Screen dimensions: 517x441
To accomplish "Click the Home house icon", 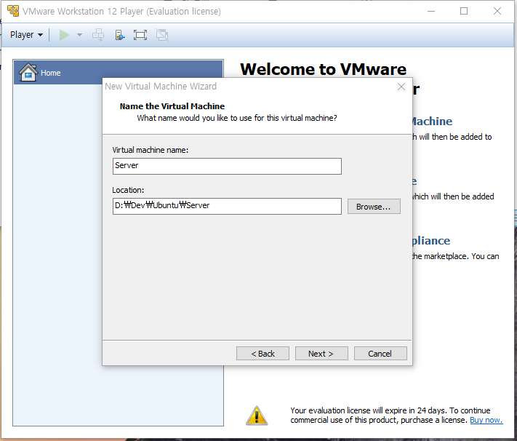I will pos(28,72).
